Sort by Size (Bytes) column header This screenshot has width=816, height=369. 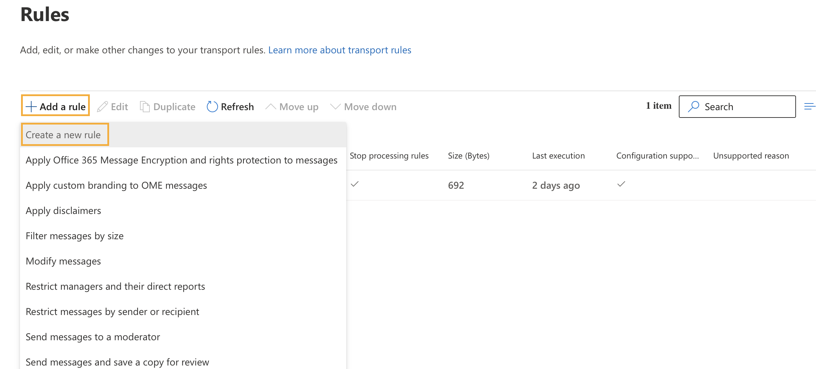tap(468, 156)
